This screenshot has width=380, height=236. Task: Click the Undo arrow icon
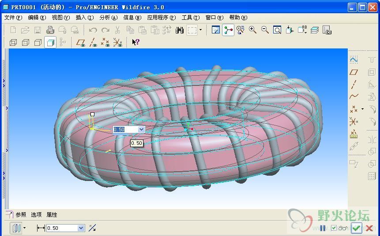[93, 30]
